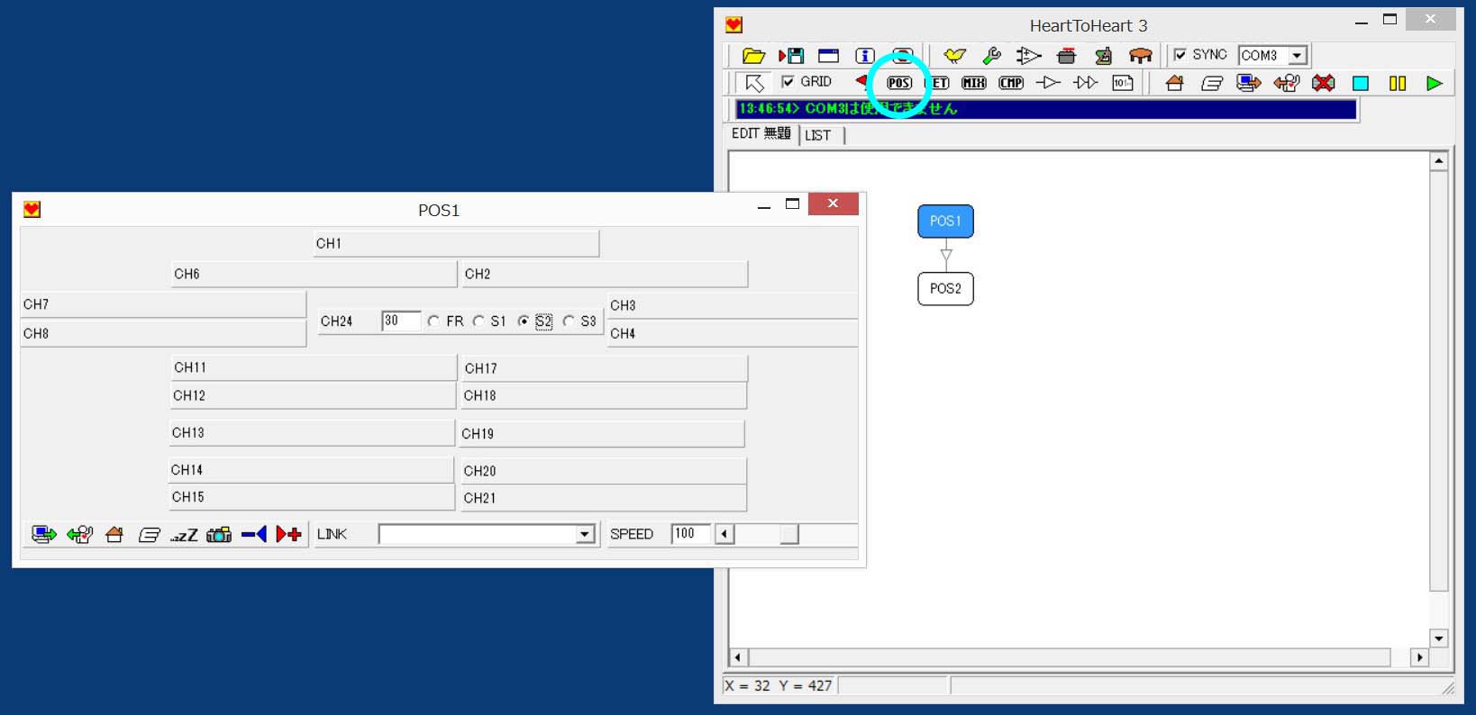
Task: Click the red X delete icon
Action: pyautogui.click(x=1323, y=83)
